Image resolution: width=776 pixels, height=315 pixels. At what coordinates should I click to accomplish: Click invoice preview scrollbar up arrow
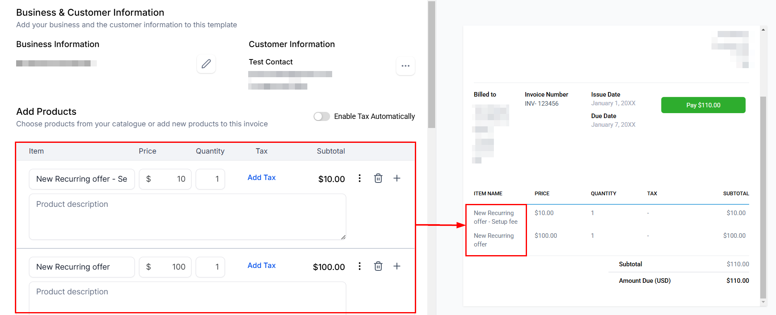pyautogui.click(x=763, y=29)
